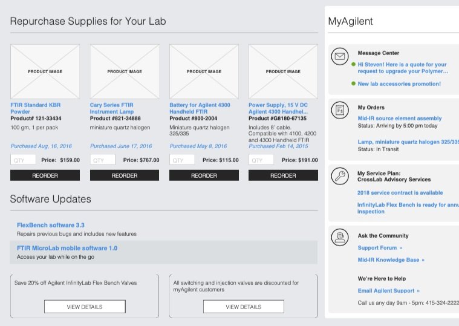
Task: Click the Message Center envelope icon
Action: [x=340, y=56]
